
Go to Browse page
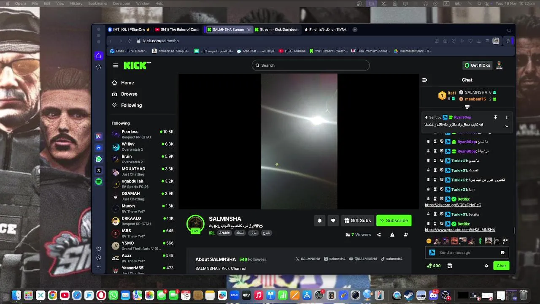click(124, 94)
